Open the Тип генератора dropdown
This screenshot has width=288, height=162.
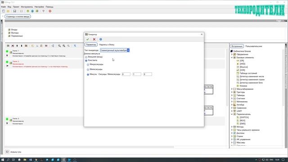(x=115, y=50)
